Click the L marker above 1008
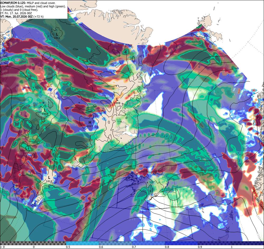 tap(117, 99)
